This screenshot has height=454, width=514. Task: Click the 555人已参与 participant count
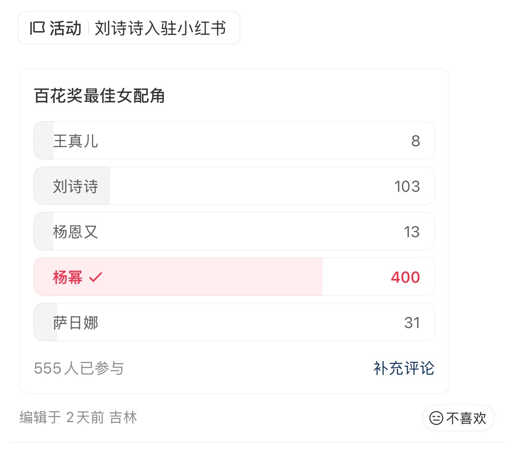tap(79, 368)
